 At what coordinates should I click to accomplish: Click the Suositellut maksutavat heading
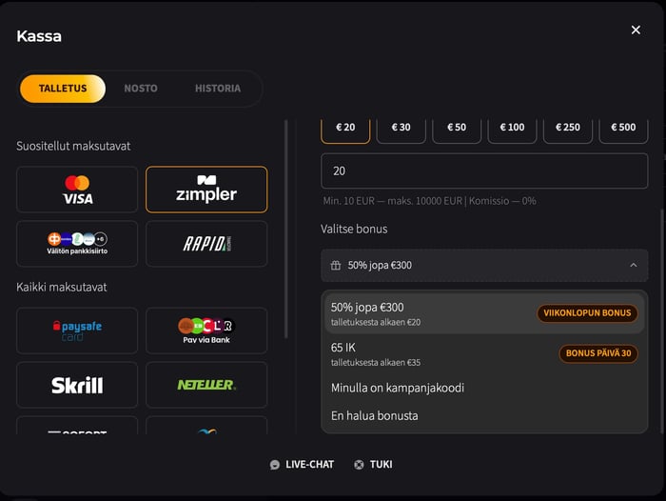click(x=73, y=147)
